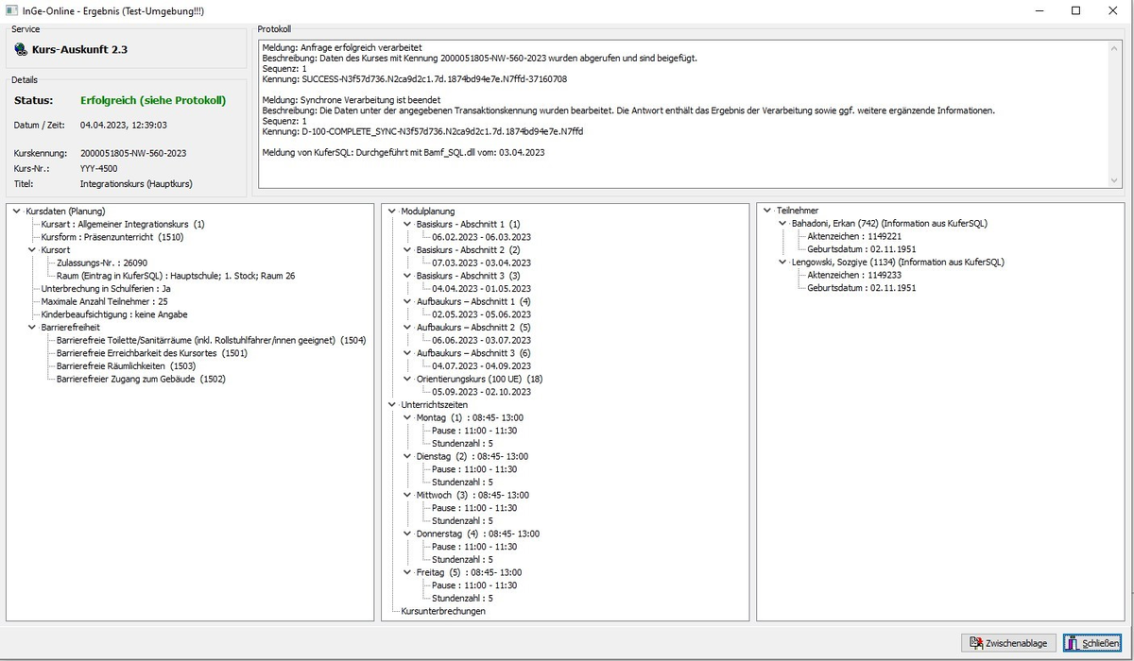Select 'Barrierefreie Räumlichkeiten (1503)' row
1134x661 pixels.
[126, 366]
